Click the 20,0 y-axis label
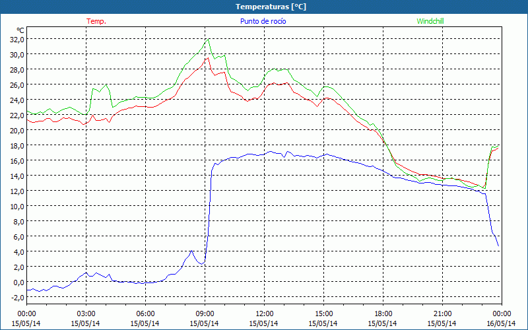 [18, 131]
